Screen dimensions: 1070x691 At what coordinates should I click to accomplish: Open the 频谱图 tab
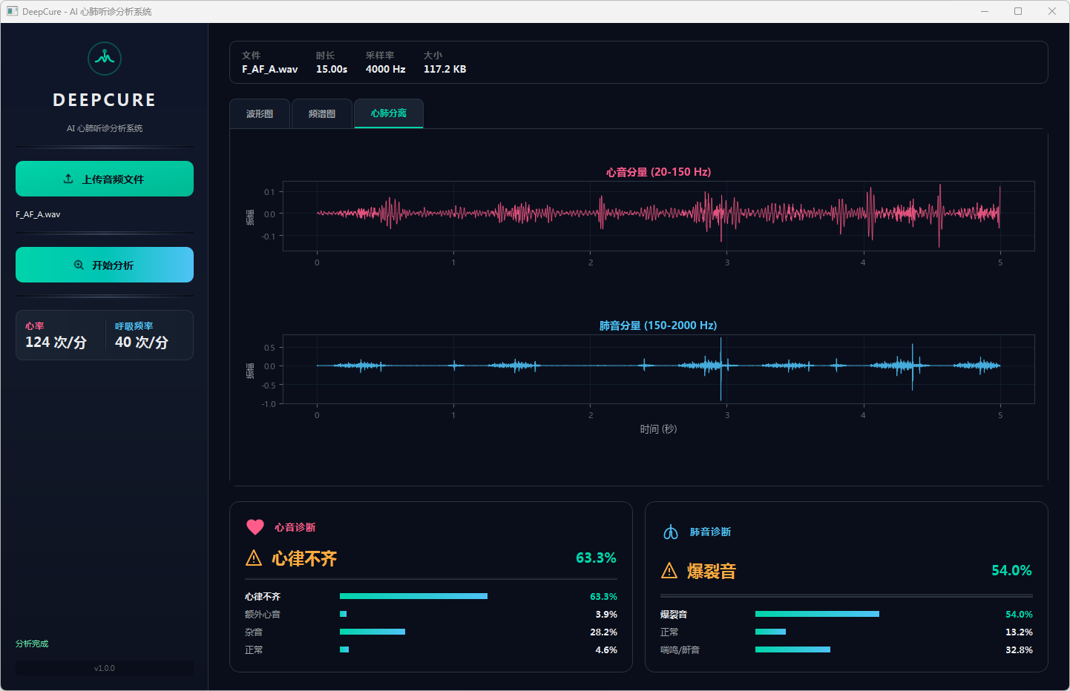322,114
